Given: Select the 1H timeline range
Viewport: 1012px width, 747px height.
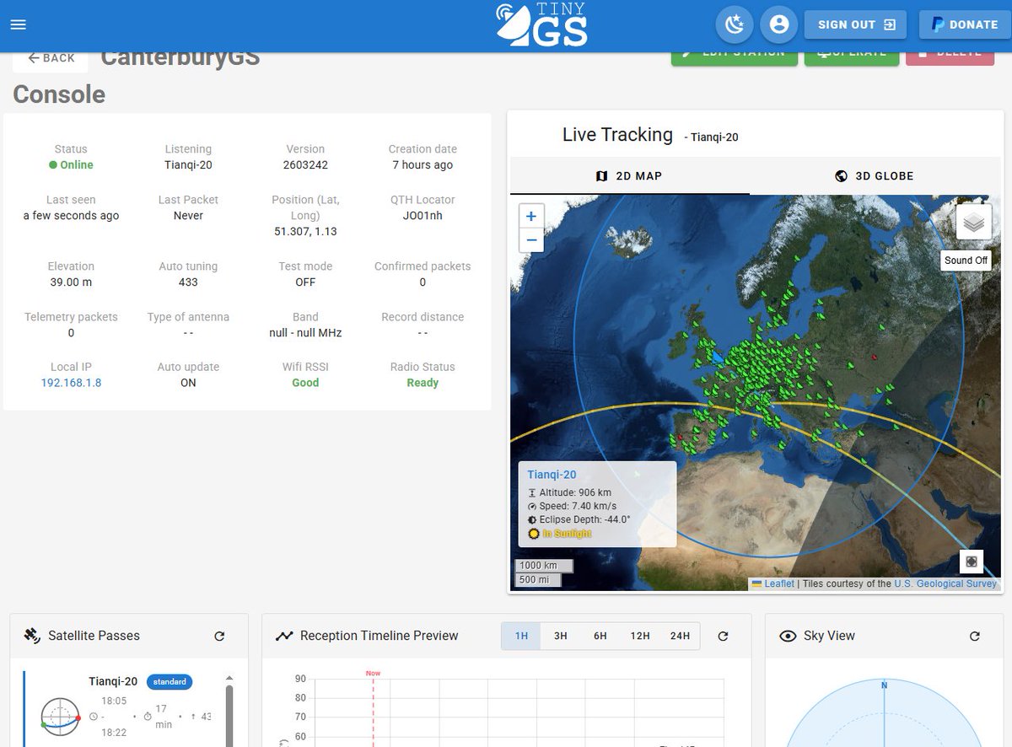Looking at the screenshot, I should (x=521, y=636).
